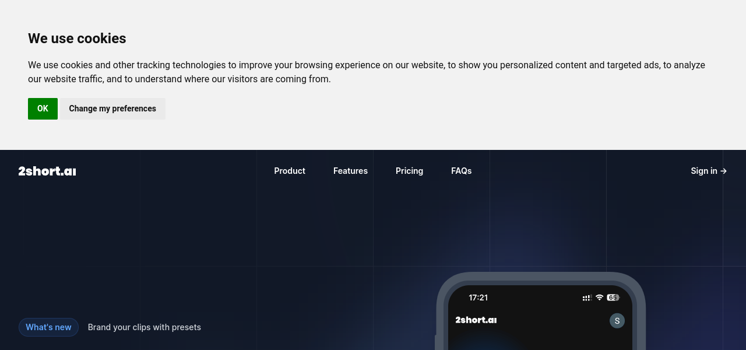Accept cookies with the green OK button
This screenshot has height=350, width=746.
43,108
